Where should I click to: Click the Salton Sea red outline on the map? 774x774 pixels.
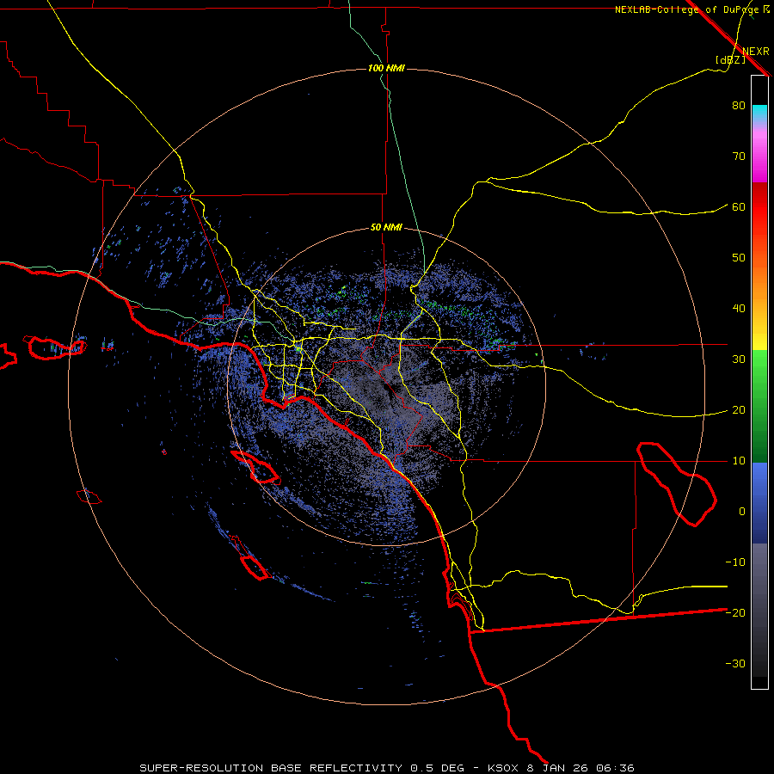pyautogui.click(x=676, y=483)
